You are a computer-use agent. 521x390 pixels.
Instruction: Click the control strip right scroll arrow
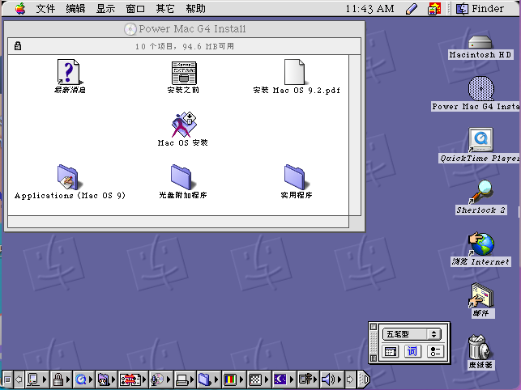(350, 379)
